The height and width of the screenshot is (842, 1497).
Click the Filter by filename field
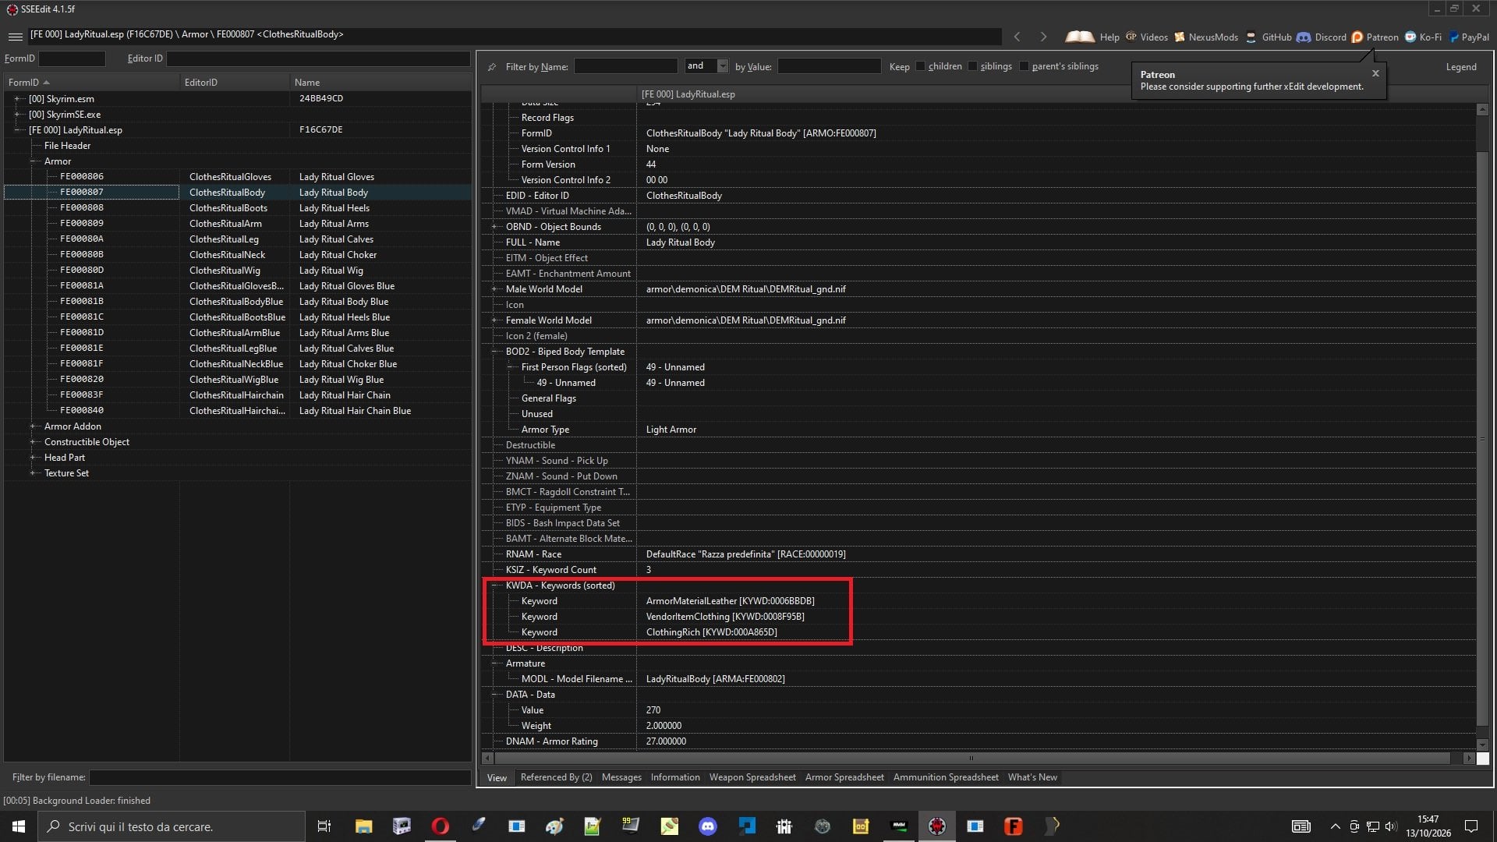[x=280, y=777]
